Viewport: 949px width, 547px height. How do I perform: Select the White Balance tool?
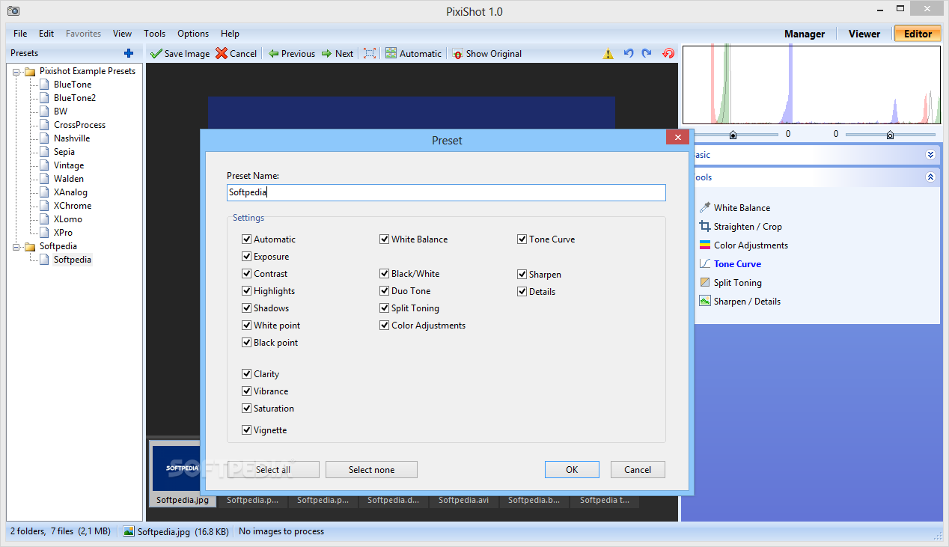point(734,208)
